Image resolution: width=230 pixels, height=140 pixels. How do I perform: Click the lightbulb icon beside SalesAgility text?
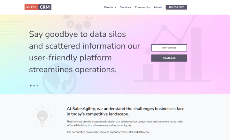pos(42,117)
